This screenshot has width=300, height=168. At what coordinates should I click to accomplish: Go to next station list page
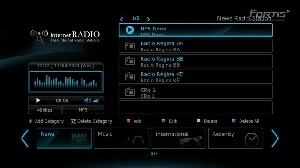(148, 19)
